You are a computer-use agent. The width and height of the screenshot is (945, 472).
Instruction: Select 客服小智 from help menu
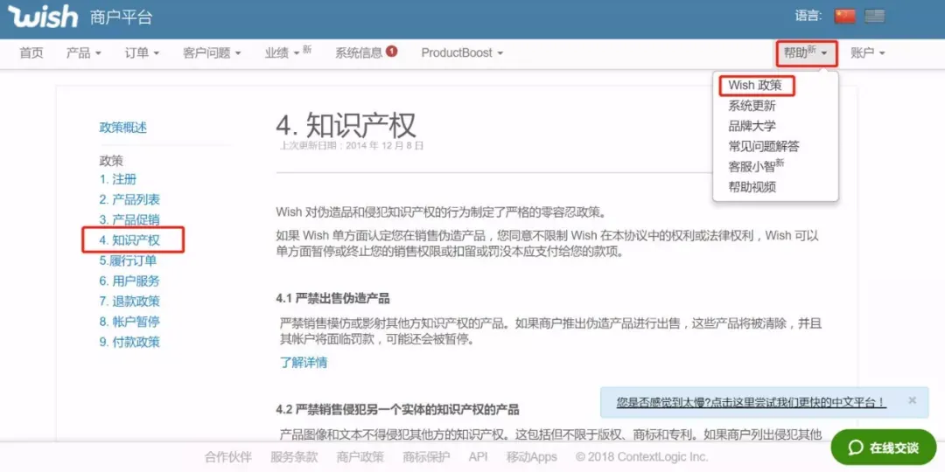pyautogui.click(x=756, y=166)
